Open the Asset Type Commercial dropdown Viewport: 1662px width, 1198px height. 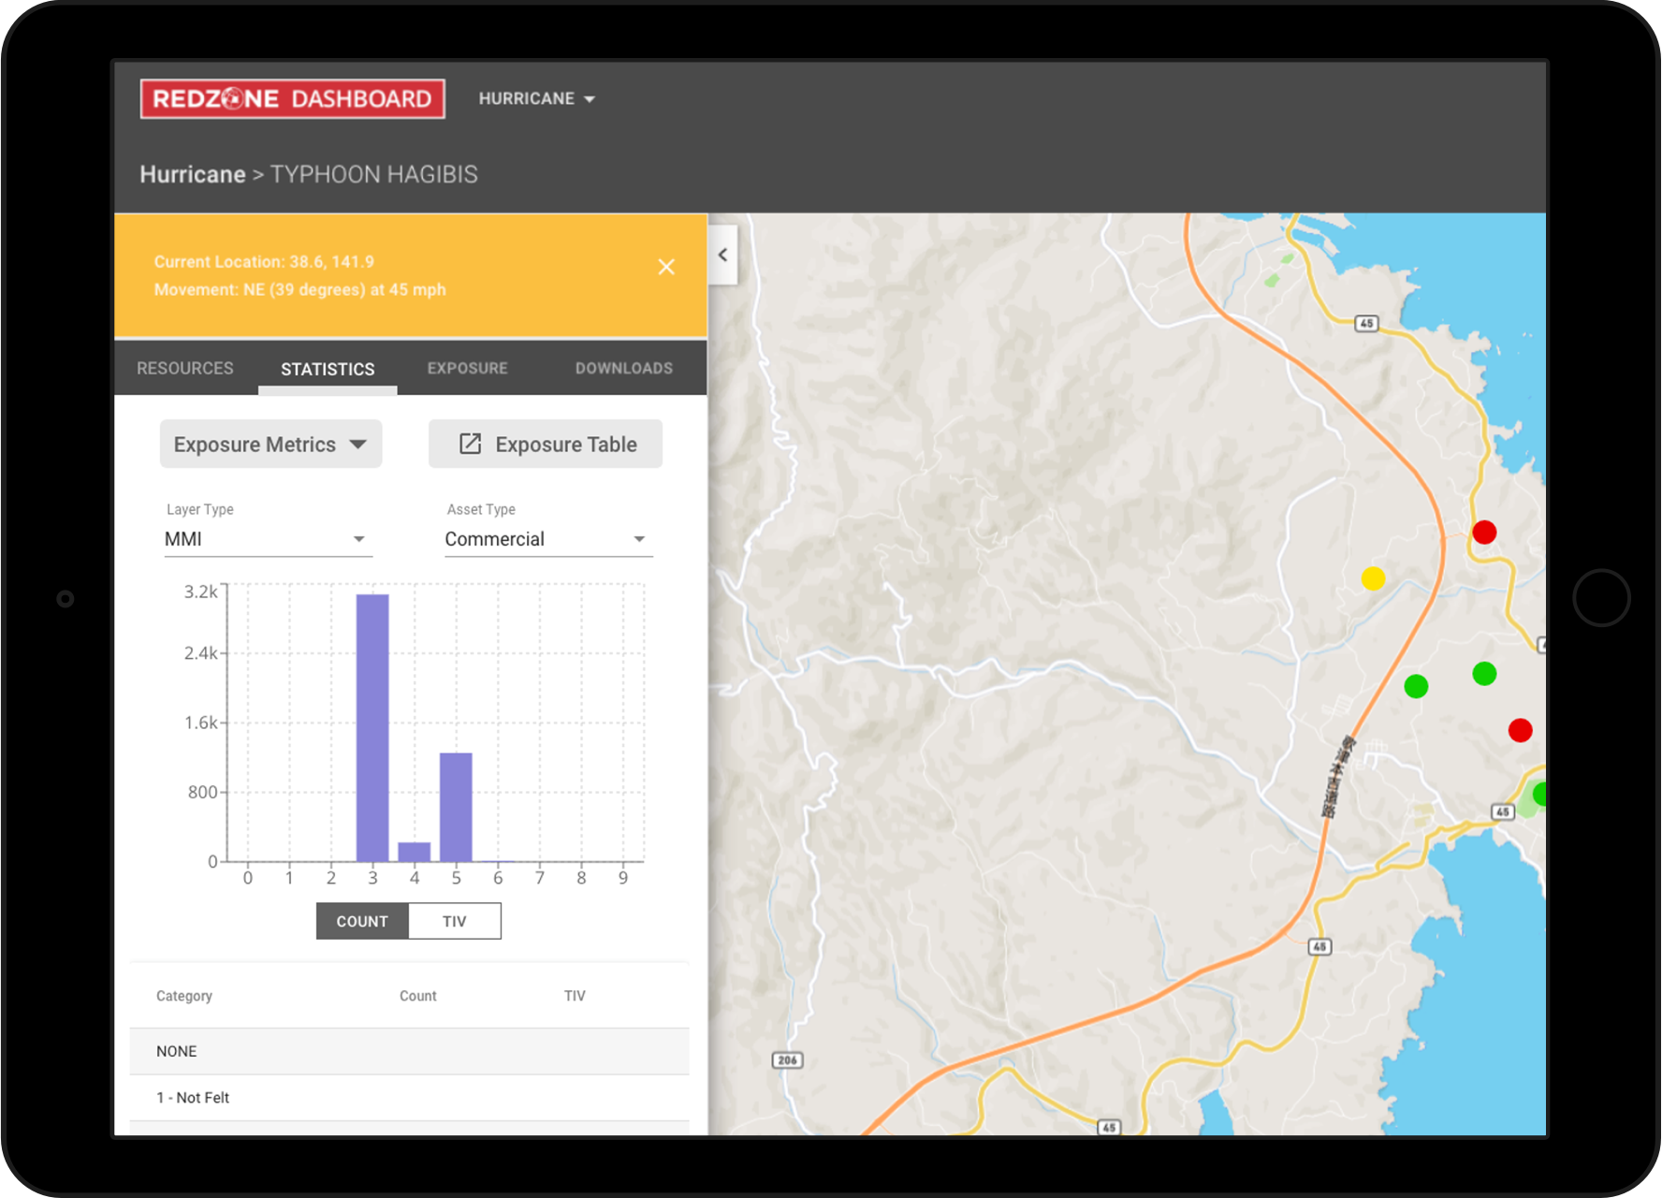click(548, 539)
